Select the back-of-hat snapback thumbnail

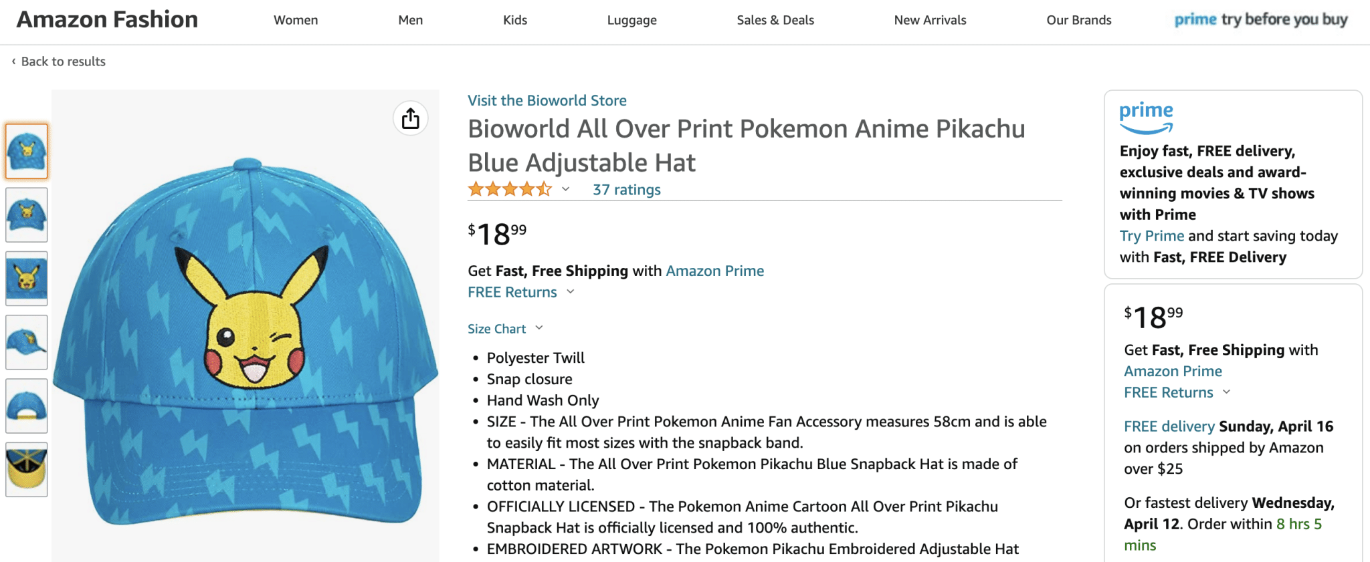tap(27, 406)
